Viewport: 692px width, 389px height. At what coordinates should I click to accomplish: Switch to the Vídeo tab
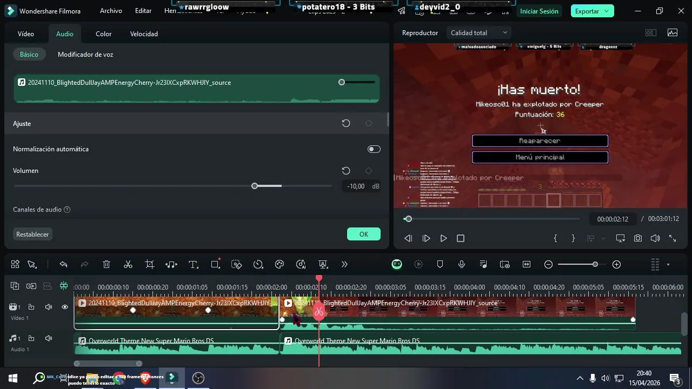click(26, 33)
